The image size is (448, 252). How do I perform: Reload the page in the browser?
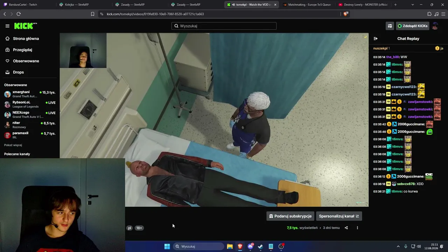19,14
